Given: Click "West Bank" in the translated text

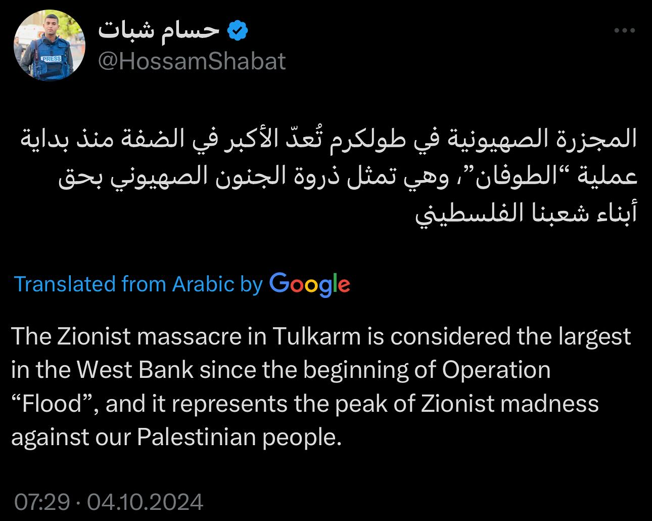Looking at the screenshot, I should [135, 370].
